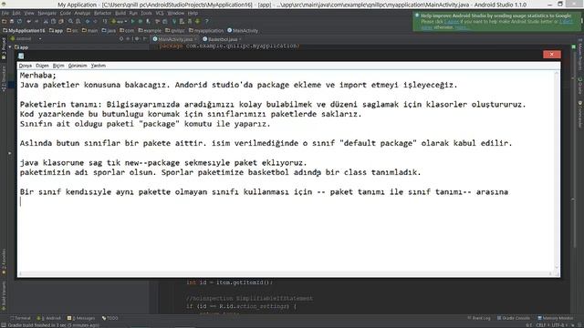This screenshot has width=584, height=328.
Task: Click the Notepad icon in the title bar
Action: coord(21,56)
